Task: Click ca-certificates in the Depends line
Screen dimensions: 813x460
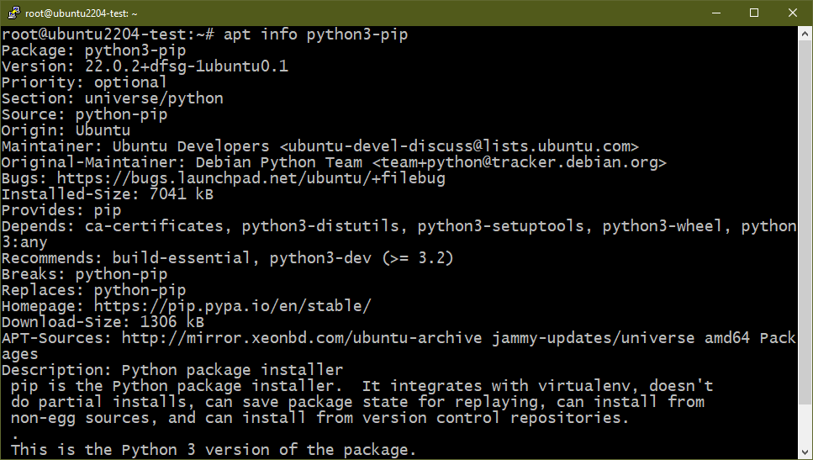Action: (x=154, y=226)
